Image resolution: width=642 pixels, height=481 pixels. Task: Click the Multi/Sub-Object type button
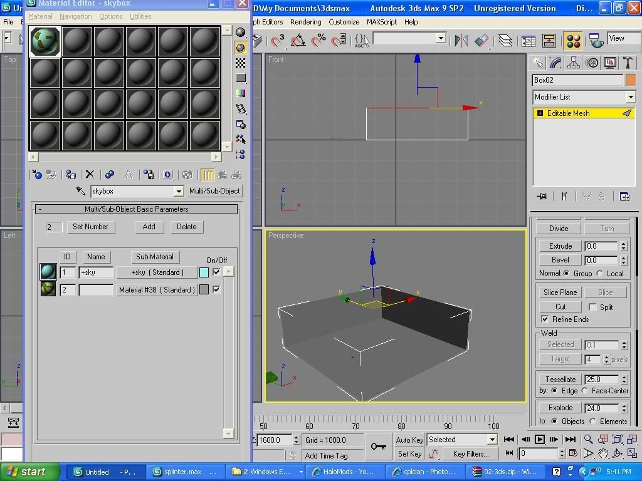[214, 191]
